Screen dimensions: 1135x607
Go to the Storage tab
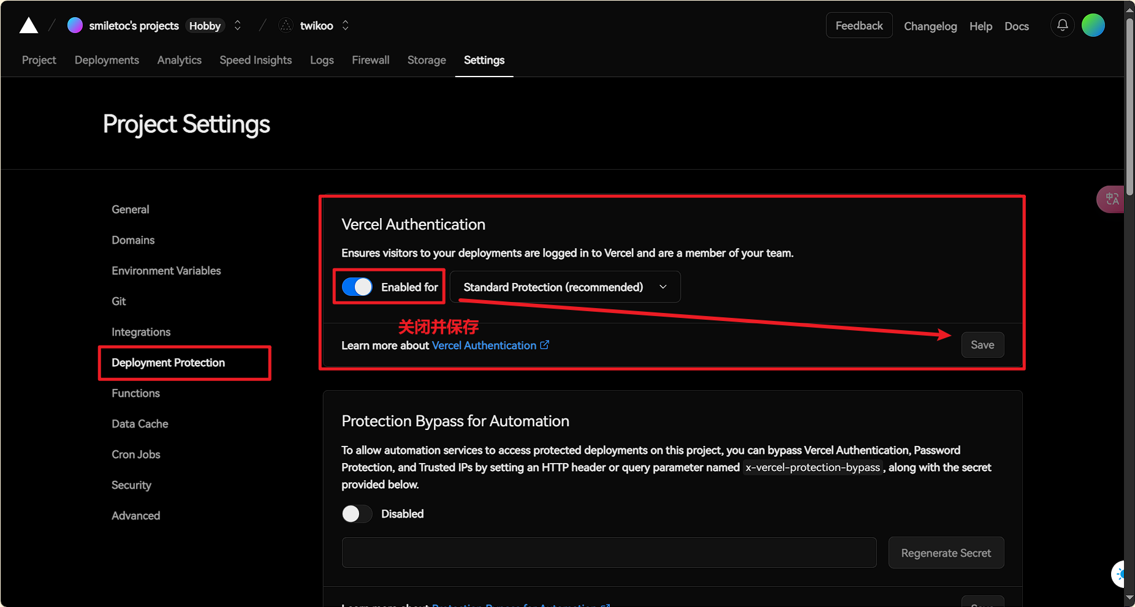pyautogui.click(x=427, y=60)
